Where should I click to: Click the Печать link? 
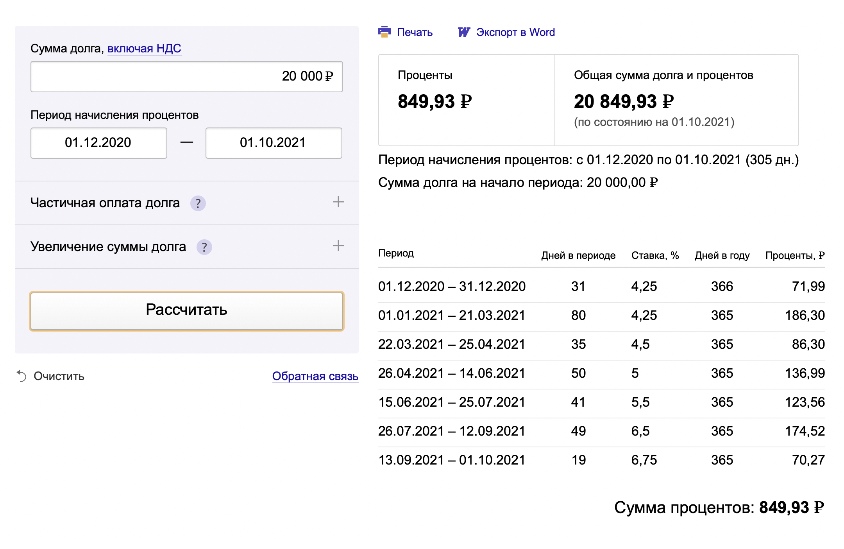click(415, 32)
